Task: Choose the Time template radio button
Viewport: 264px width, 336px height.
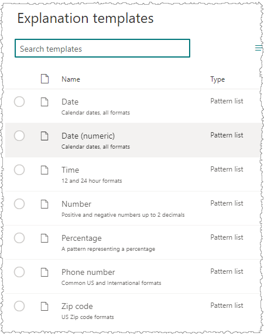Action: click(19, 170)
